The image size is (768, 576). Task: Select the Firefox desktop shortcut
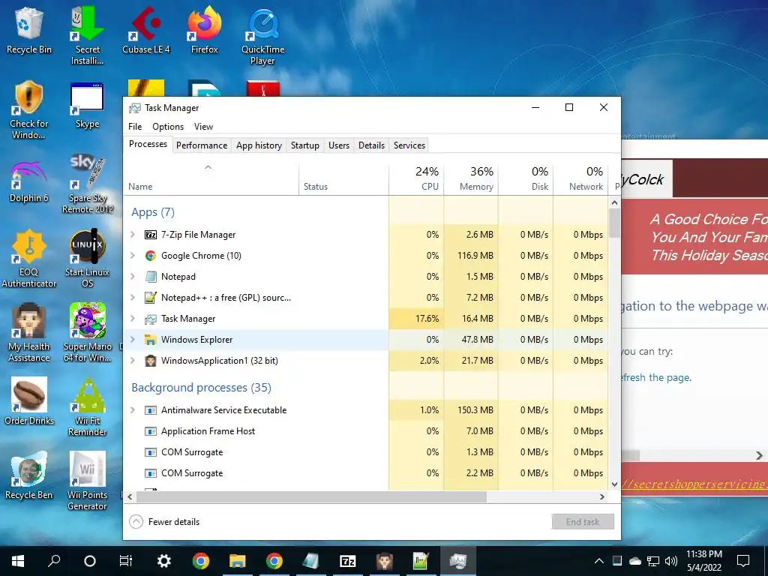(x=204, y=30)
